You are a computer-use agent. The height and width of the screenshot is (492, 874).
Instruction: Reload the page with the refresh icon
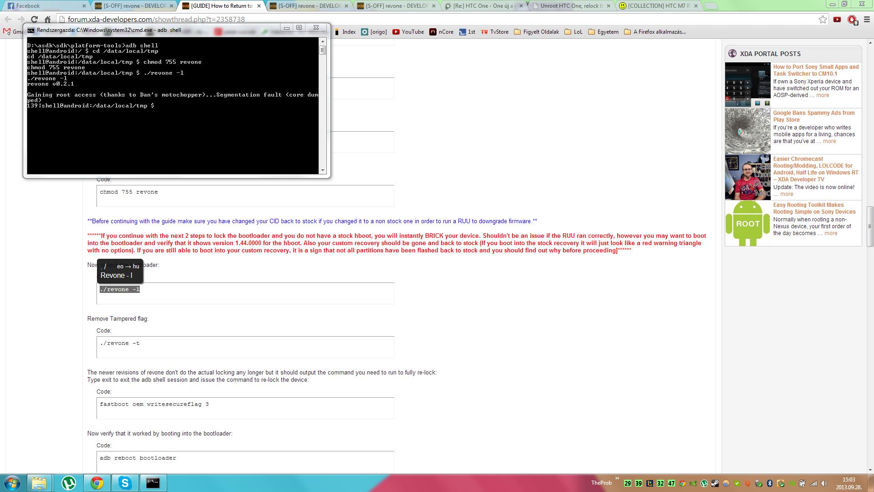pos(34,19)
